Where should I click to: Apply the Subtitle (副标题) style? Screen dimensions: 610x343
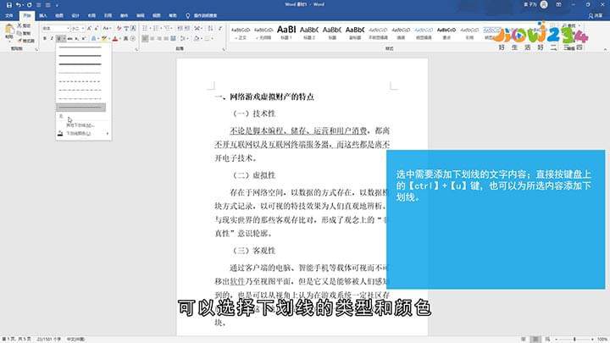point(355,33)
